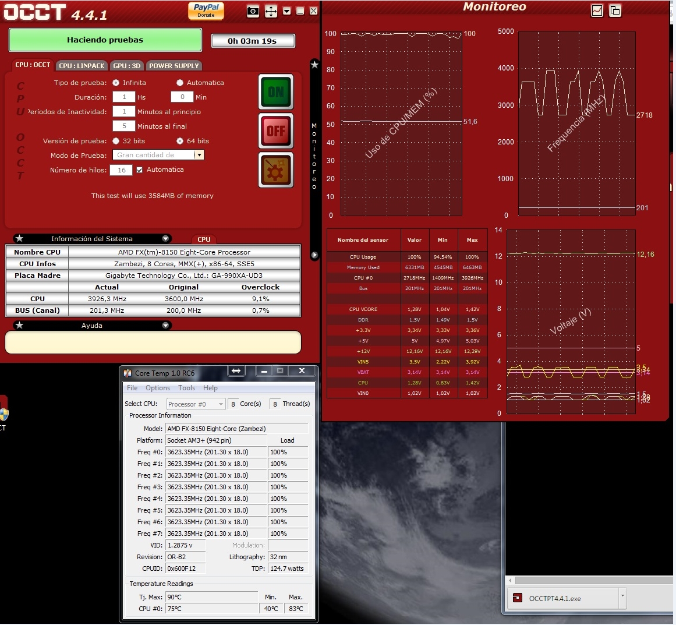Click the Duración hours input field
The image size is (676, 625).
coord(124,97)
